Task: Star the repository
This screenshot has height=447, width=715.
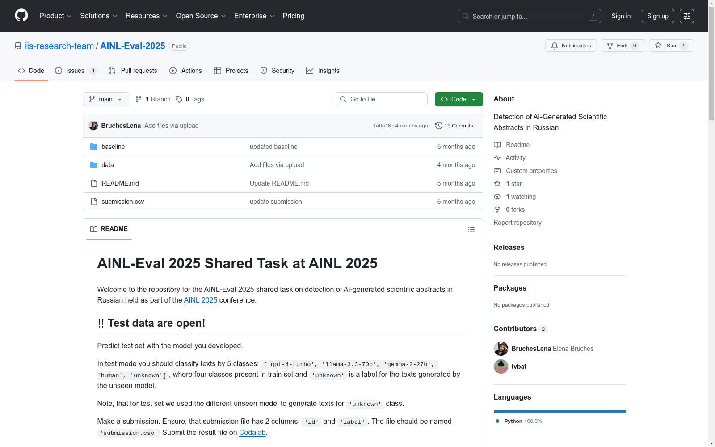Action: pyautogui.click(x=671, y=46)
